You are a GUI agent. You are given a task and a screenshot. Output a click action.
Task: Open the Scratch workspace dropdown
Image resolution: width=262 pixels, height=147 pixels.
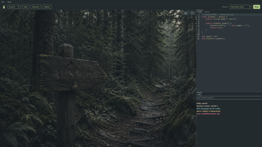(x=14, y=7)
